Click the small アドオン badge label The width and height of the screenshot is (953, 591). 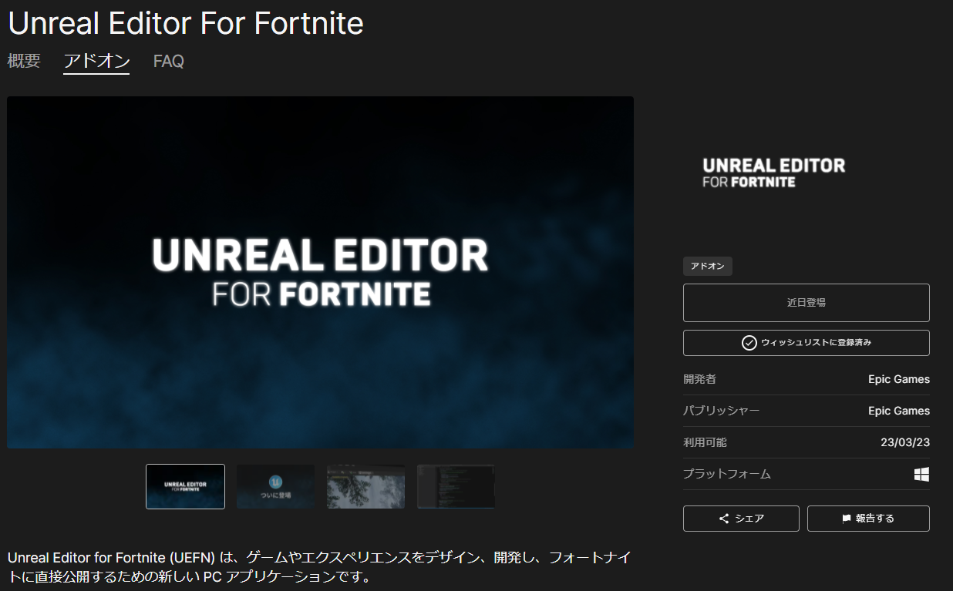click(707, 267)
